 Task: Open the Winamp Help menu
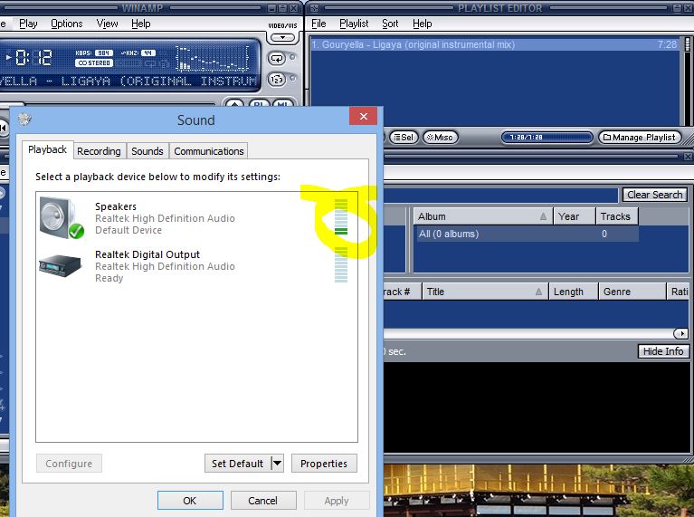(141, 24)
